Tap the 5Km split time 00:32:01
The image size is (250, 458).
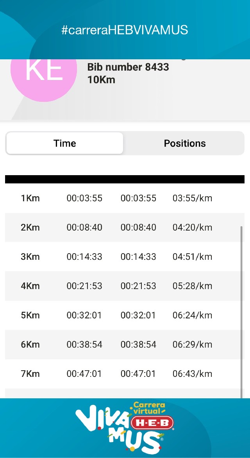(84, 315)
